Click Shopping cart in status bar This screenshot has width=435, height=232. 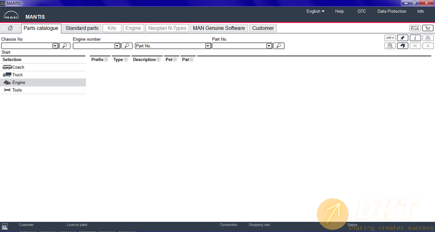(259, 225)
